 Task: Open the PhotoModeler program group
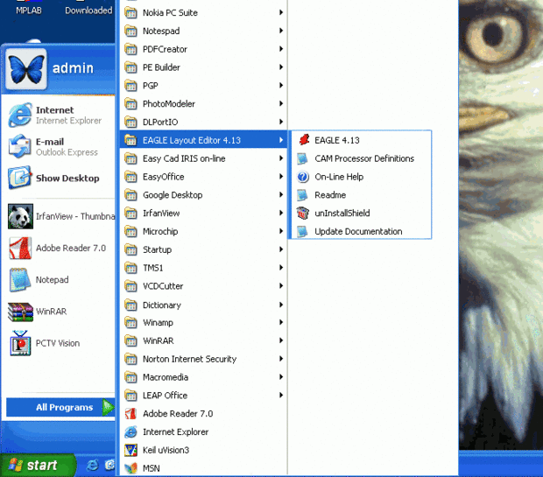(203, 103)
